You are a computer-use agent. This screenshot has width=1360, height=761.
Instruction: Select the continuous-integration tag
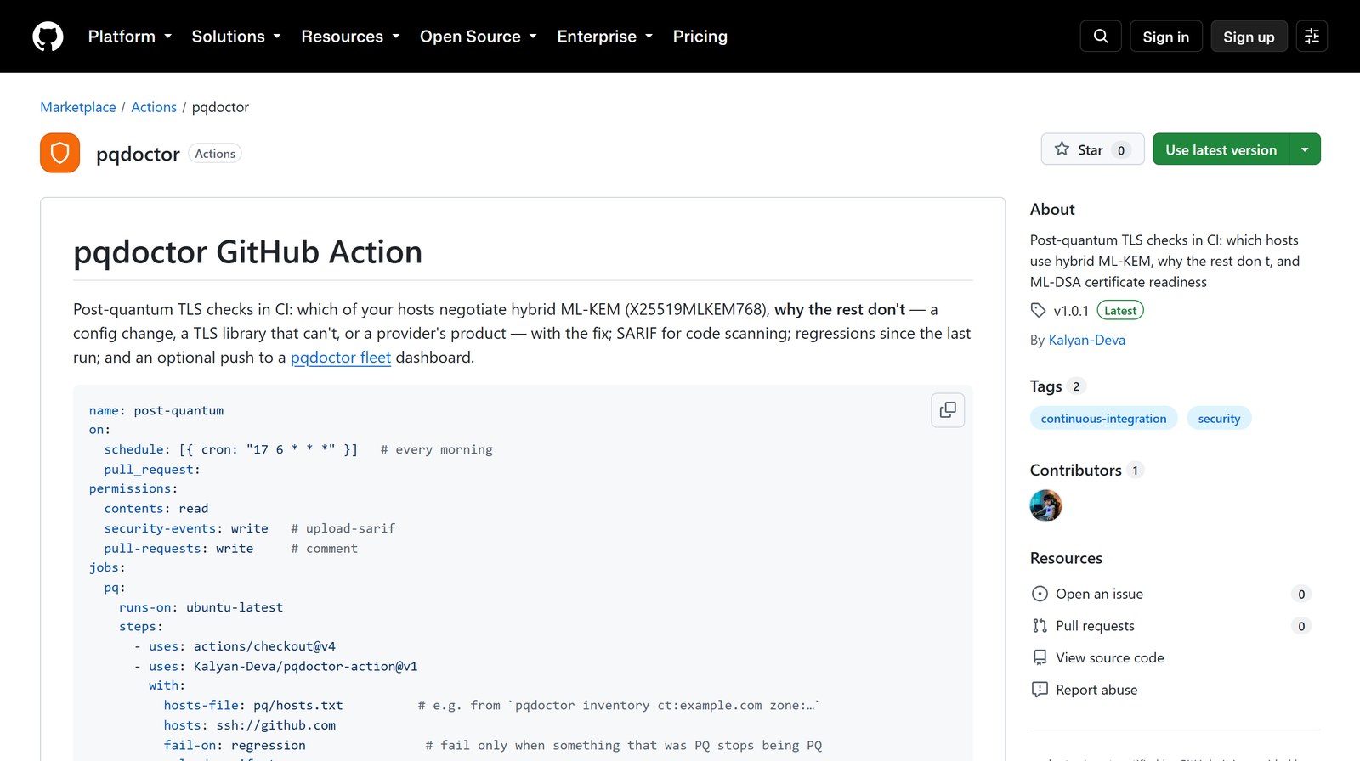tap(1104, 418)
